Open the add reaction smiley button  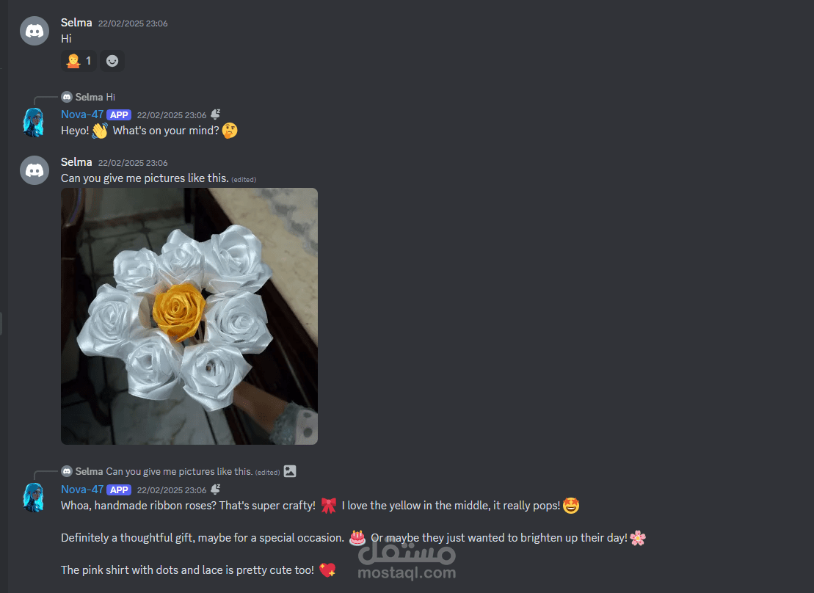[112, 61]
